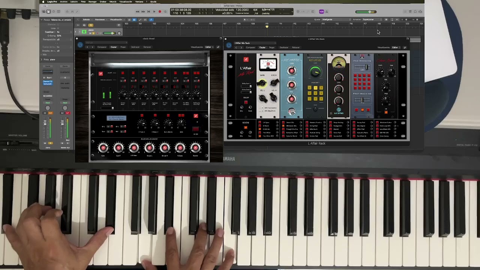
Task: Record-enable the piano track R button
Action: tap(97, 33)
